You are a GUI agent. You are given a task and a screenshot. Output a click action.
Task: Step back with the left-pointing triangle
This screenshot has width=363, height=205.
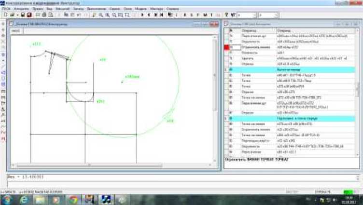pyautogui.click(x=149, y=15)
